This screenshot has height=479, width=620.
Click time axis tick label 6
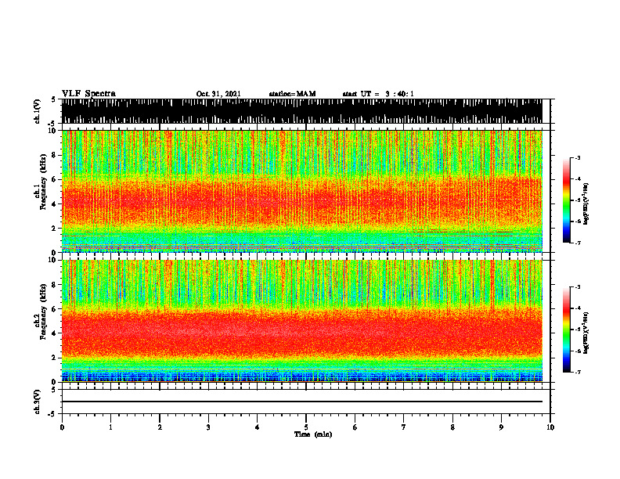tap(355, 427)
